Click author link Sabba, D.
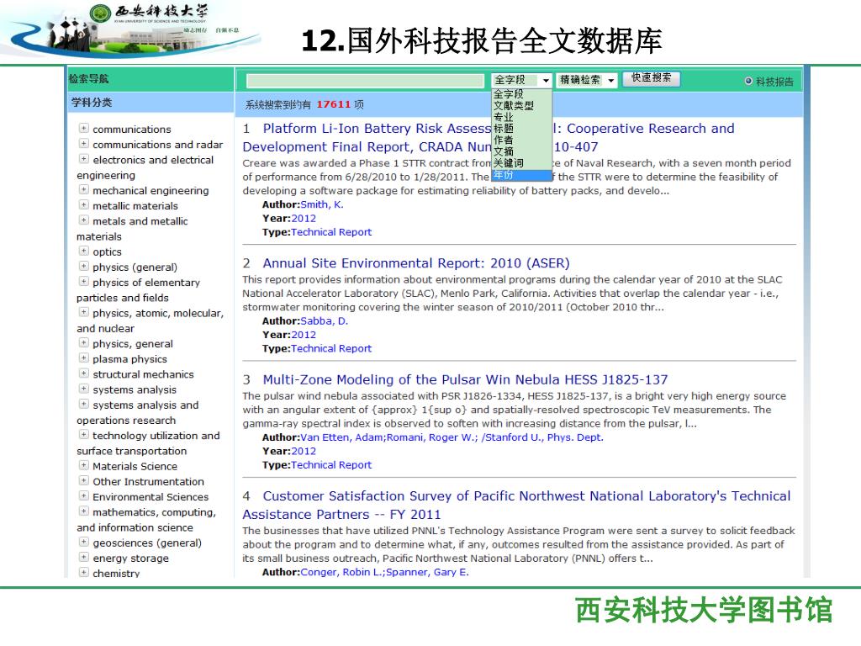This screenshot has width=861, height=646. 324,320
